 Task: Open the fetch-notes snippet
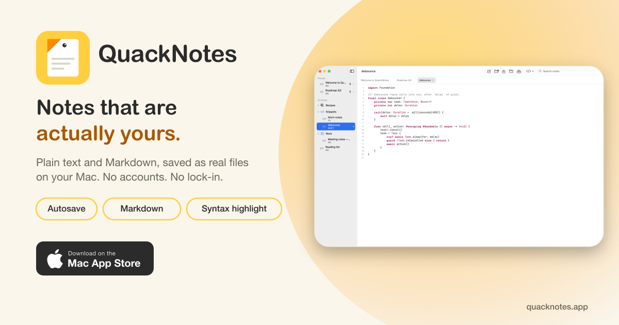336,119
